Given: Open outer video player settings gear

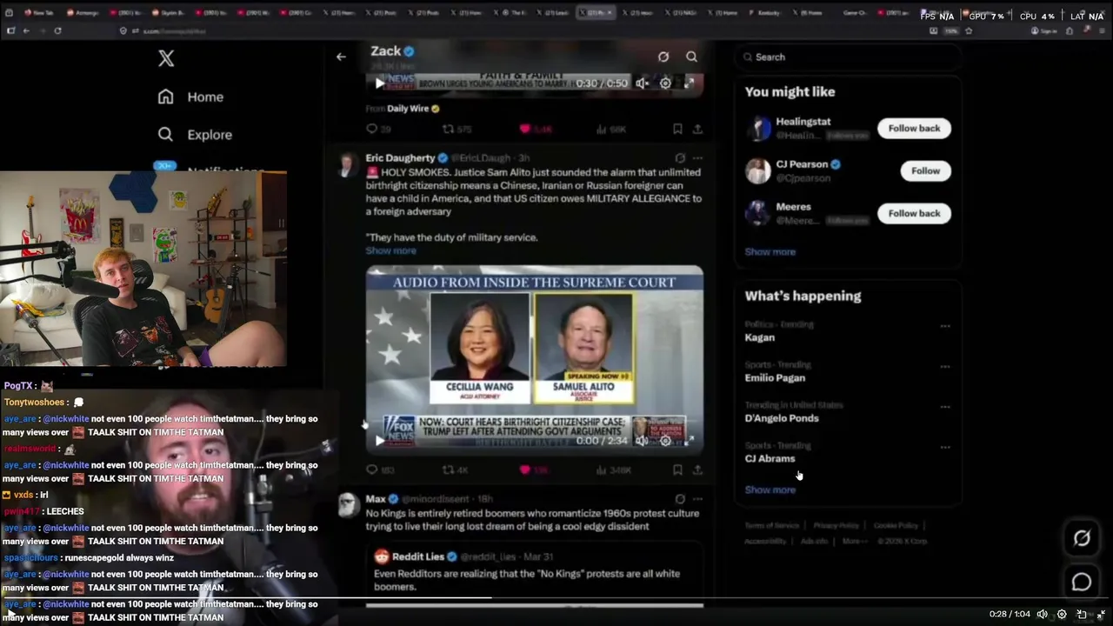Looking at the screenshot, I should [x=1062, y=614].
